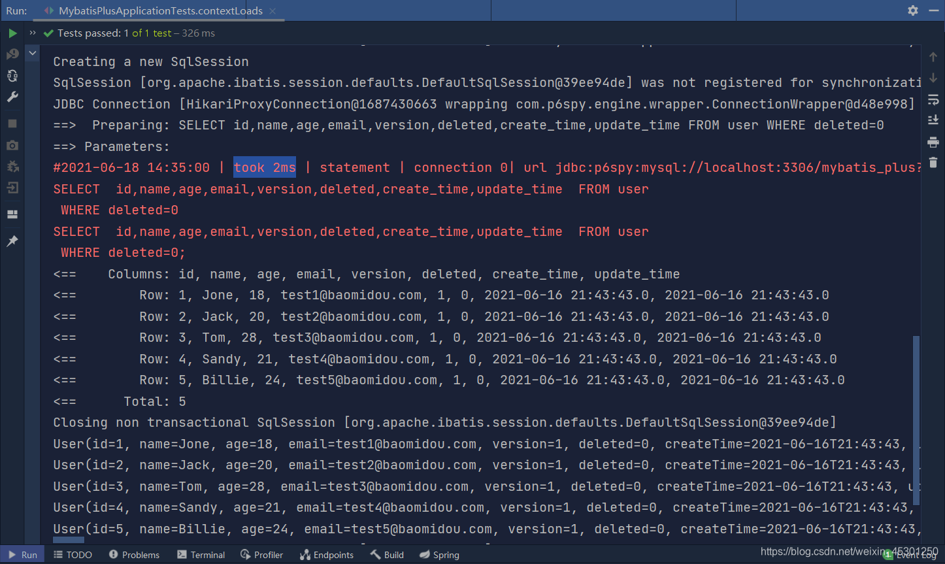945x564 pixels.
Task: Toggle scroll to end of console
Action: [933, 120]
